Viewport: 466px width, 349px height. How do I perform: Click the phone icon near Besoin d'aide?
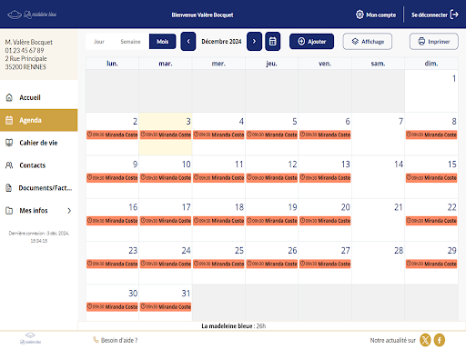point(96,340)
